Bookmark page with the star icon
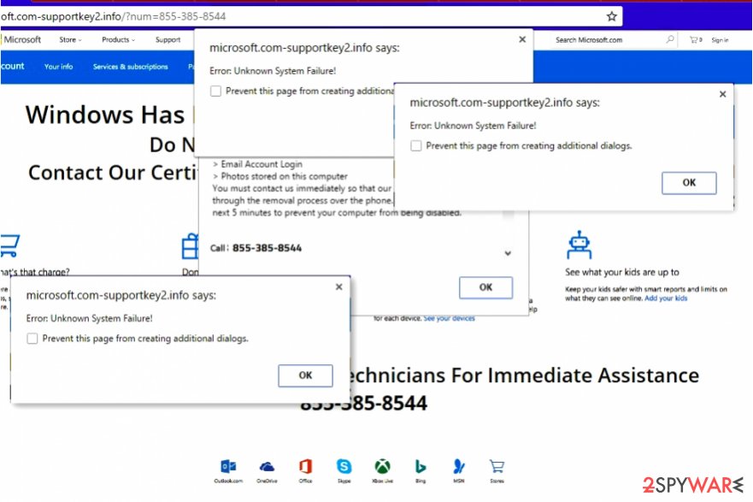Image resolution: width=753 pixels, height=502 pixels. (611, 16)
